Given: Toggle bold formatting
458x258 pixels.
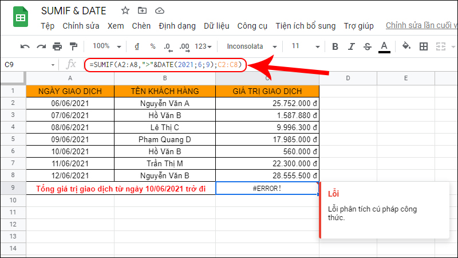Looking at the screenshot, I should point(335,46).
